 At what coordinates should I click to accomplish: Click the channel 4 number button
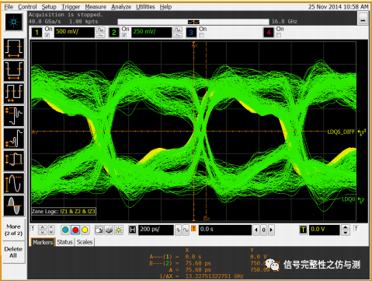[x=269, y=33]
